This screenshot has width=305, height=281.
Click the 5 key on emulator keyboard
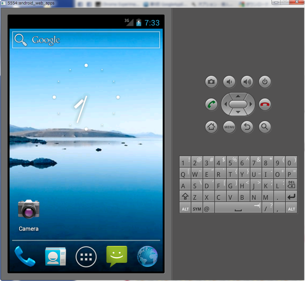coord(232,161)
